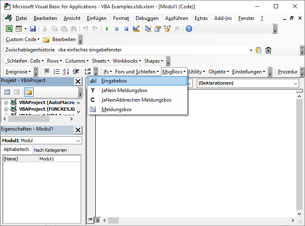The image size is (305, 226).
Task: Click the indent code icon
Action: click(76, 71)
